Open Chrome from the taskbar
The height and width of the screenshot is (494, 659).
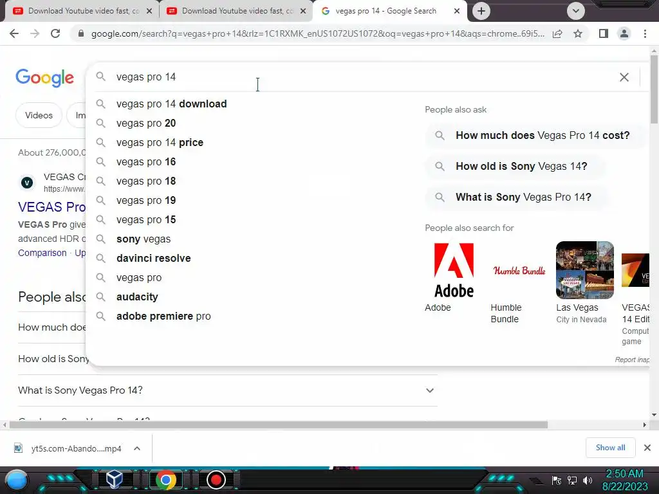point(165,480)
